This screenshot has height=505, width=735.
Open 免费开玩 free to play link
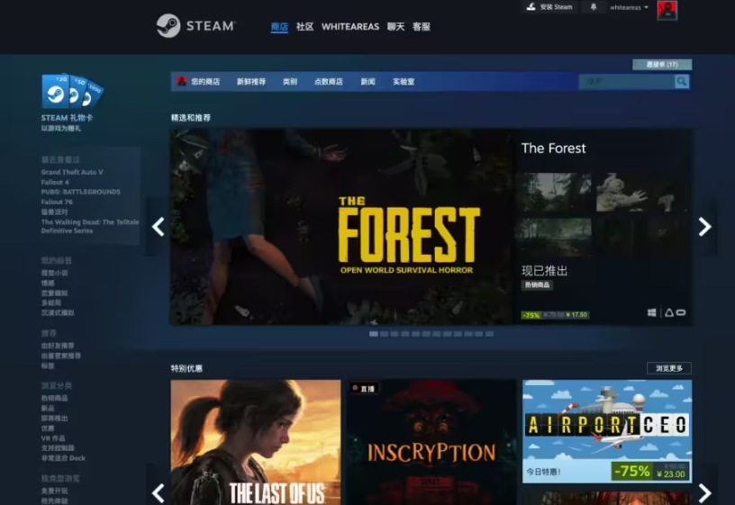(54, 491)
